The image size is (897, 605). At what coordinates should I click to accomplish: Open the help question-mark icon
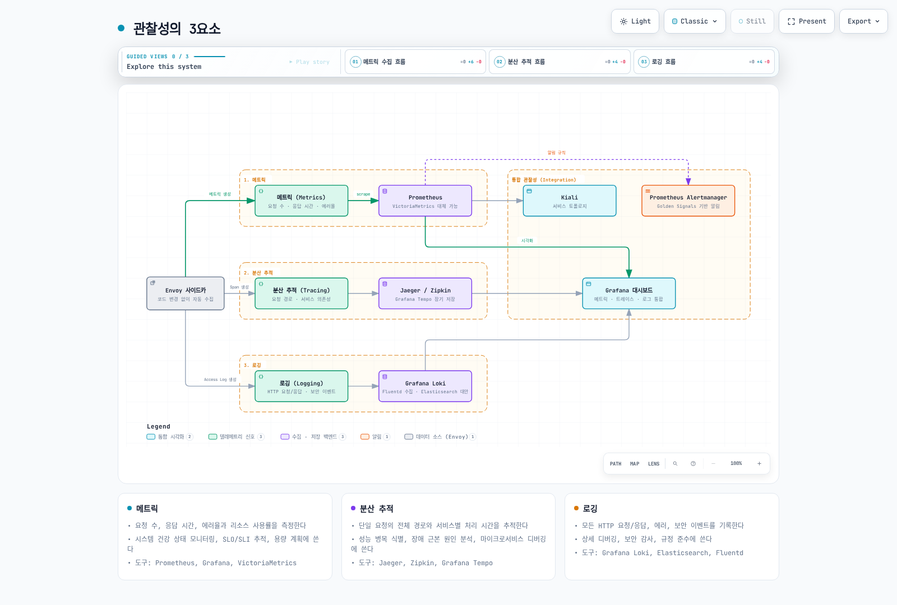pyautogui.click(x=693, y=464)
